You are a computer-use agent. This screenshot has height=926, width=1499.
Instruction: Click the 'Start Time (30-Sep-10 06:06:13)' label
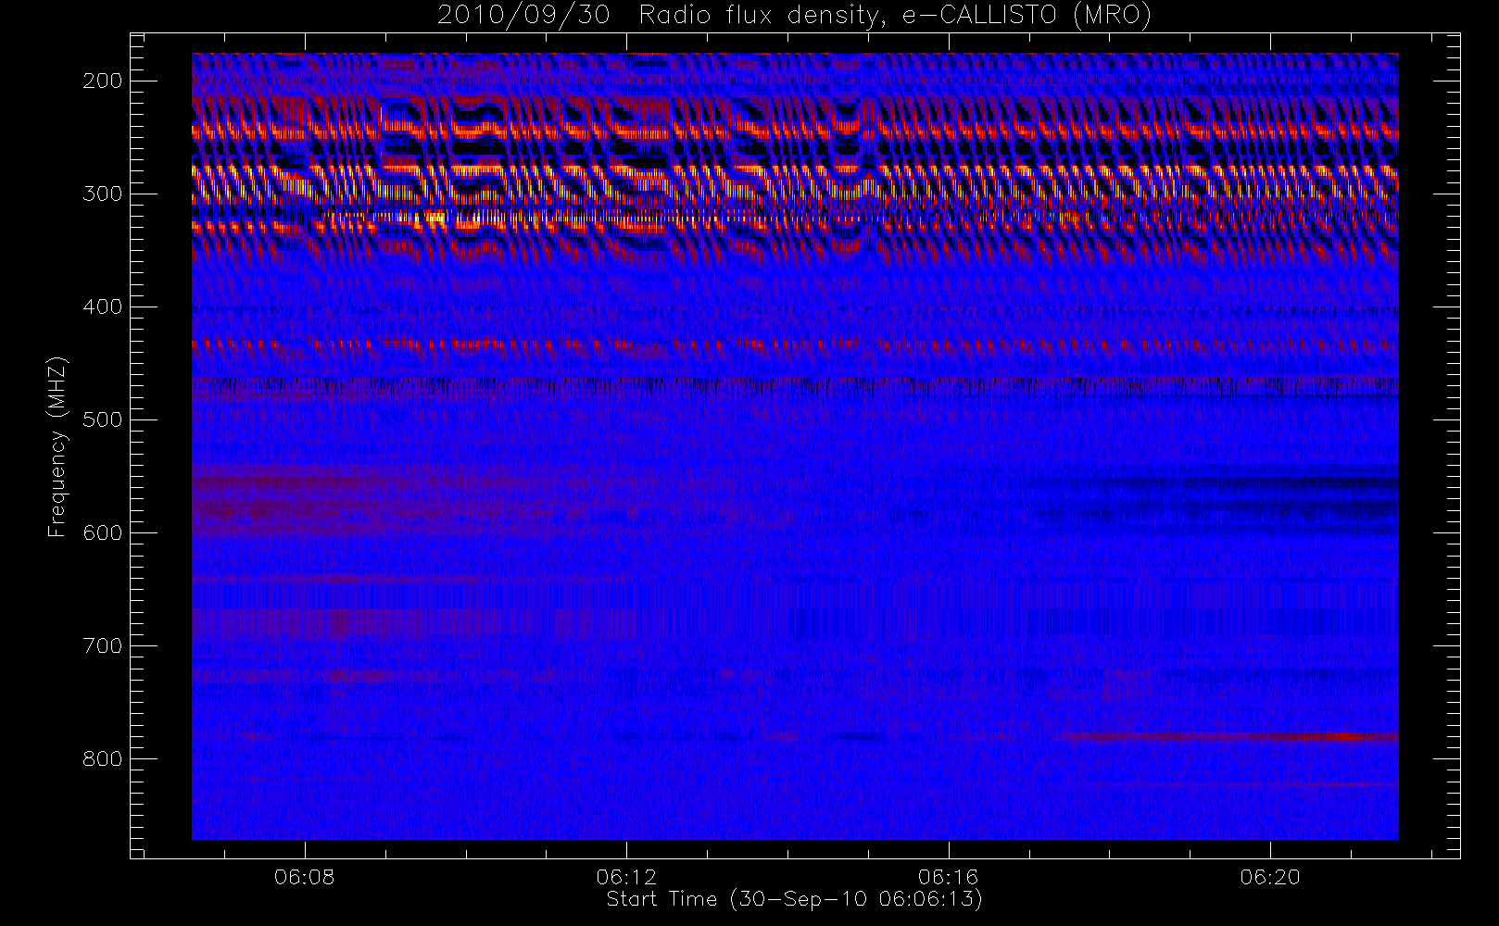tap(794, 899)
